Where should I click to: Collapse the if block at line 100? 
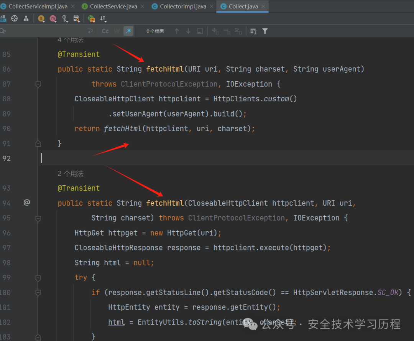click(38, 292)
